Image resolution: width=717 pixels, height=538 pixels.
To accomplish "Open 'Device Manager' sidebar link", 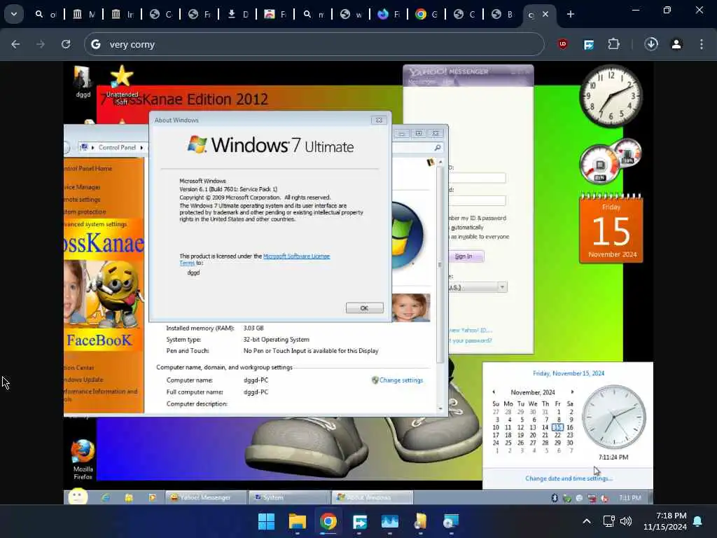I will click(x=83, y=187).
